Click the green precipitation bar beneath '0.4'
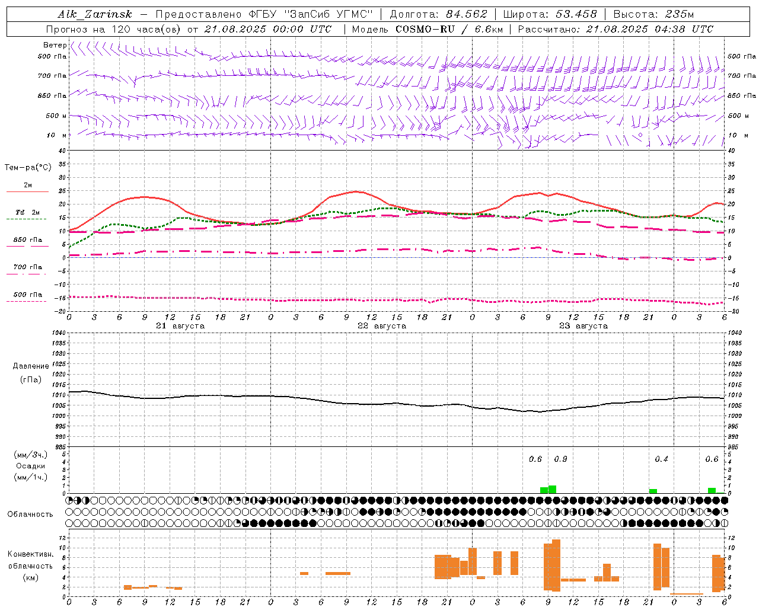The image size is (759, 607). 653,491
